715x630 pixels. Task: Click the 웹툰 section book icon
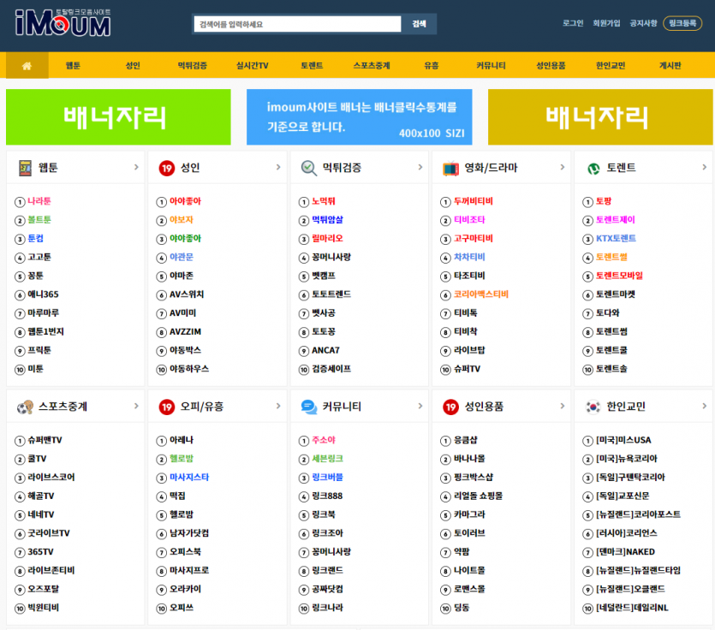(x=25, y=168)
